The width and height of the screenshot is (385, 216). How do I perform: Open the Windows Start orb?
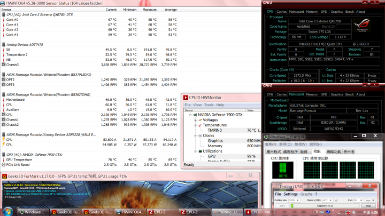point(7,212)
